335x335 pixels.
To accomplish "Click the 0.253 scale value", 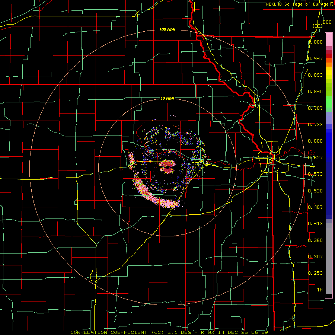I will (315, 273).
